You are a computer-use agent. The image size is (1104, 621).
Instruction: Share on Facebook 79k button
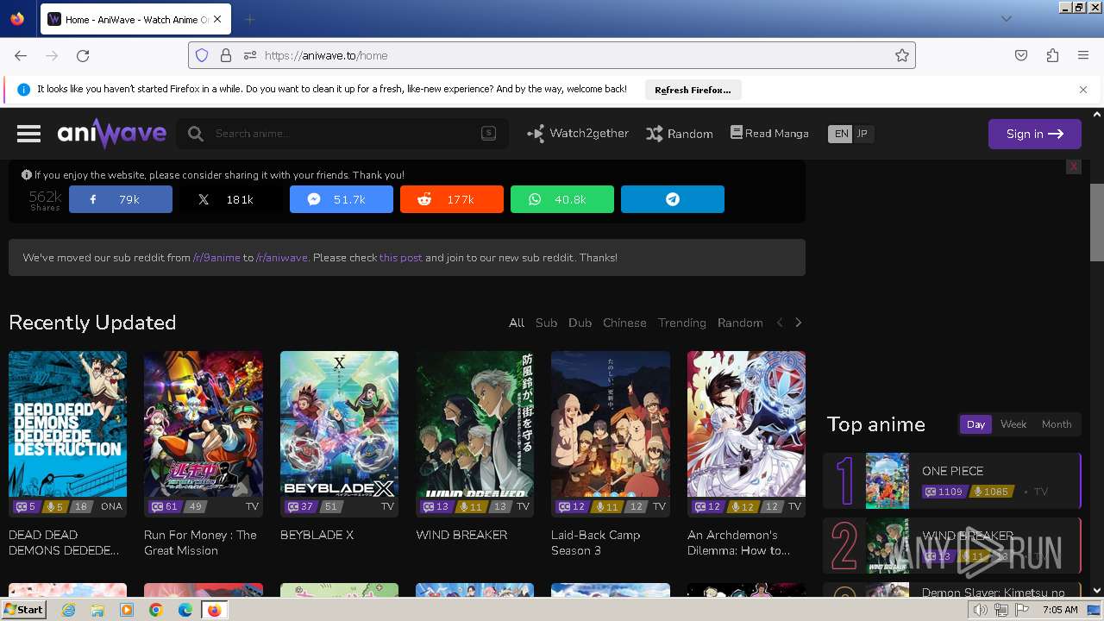[x=121, y=199]
